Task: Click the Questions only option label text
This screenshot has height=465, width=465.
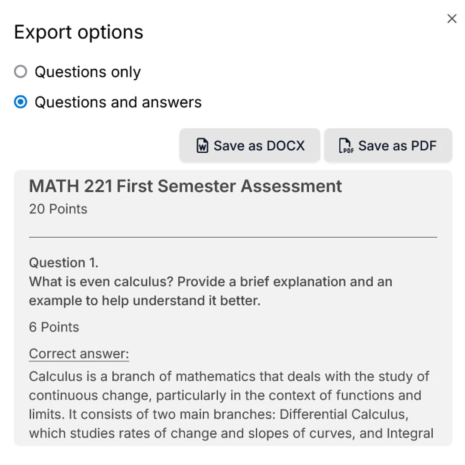Action: click(x=88, y=71)
